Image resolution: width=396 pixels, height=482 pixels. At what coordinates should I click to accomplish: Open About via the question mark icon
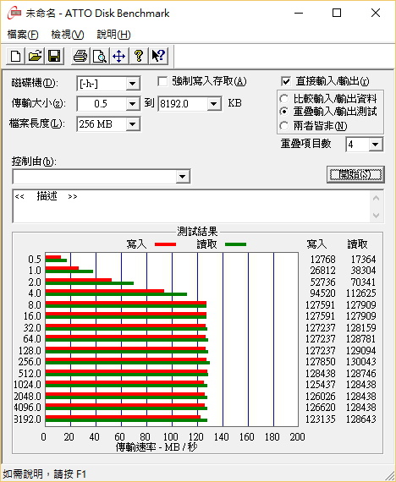click(139, 57)
